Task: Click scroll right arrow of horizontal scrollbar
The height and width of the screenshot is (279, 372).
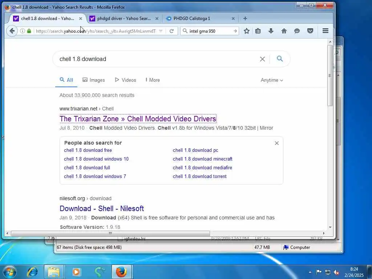Action: click(324, 233)
